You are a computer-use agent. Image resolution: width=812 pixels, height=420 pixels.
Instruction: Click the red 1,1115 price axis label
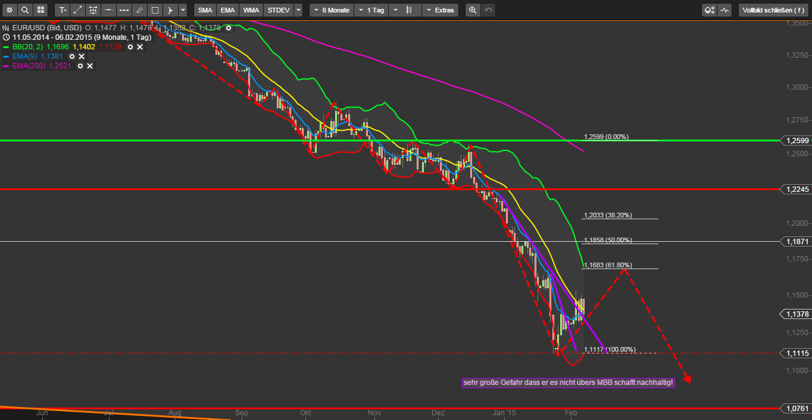[x=796, y=353]
